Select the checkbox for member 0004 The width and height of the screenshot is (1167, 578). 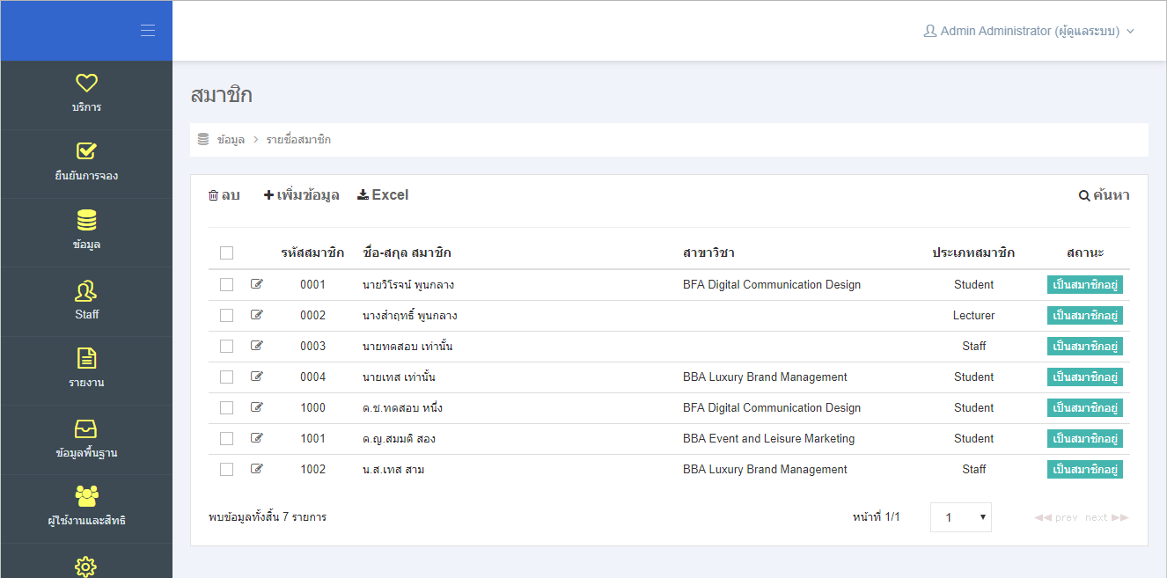pos(226,377)
